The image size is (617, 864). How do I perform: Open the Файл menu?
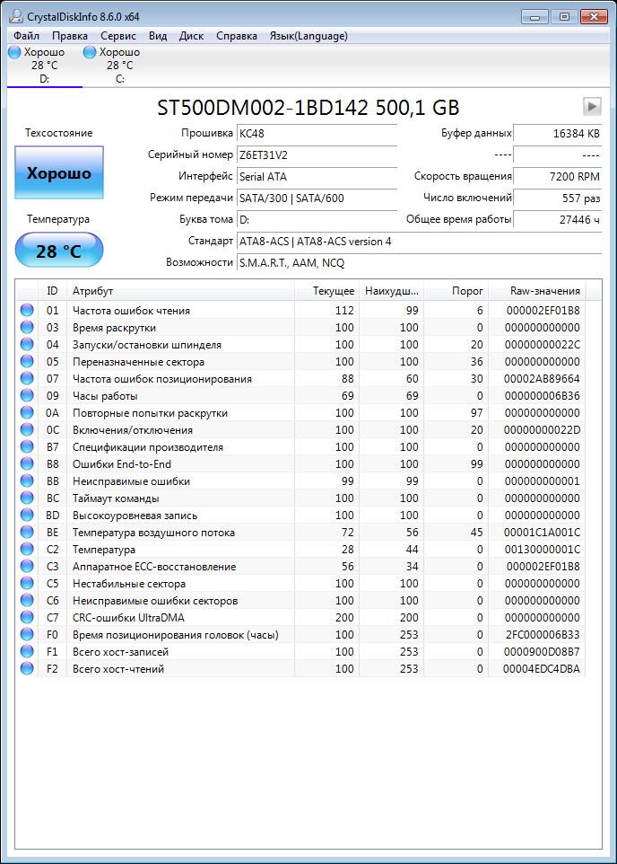tap(26, 36)
